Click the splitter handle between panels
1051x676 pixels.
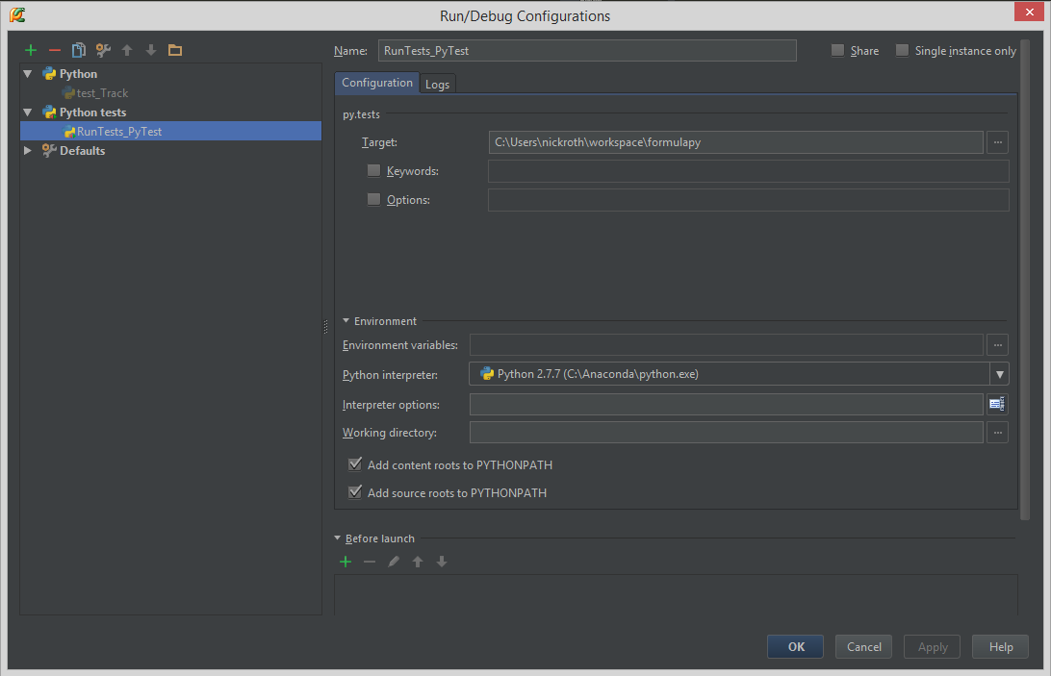pyautogui.click(x=325, y=327)
